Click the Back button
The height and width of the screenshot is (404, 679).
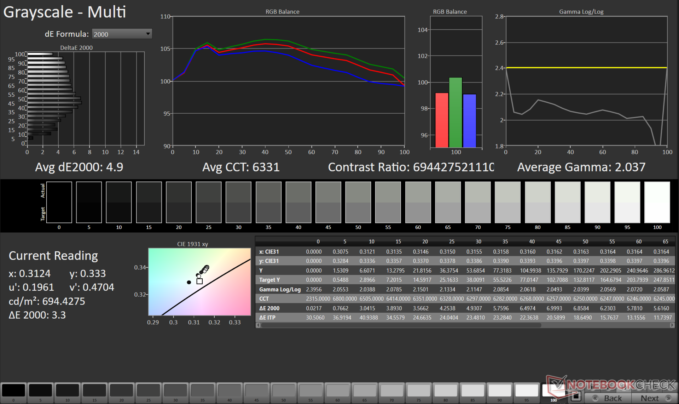pos(608,398)
